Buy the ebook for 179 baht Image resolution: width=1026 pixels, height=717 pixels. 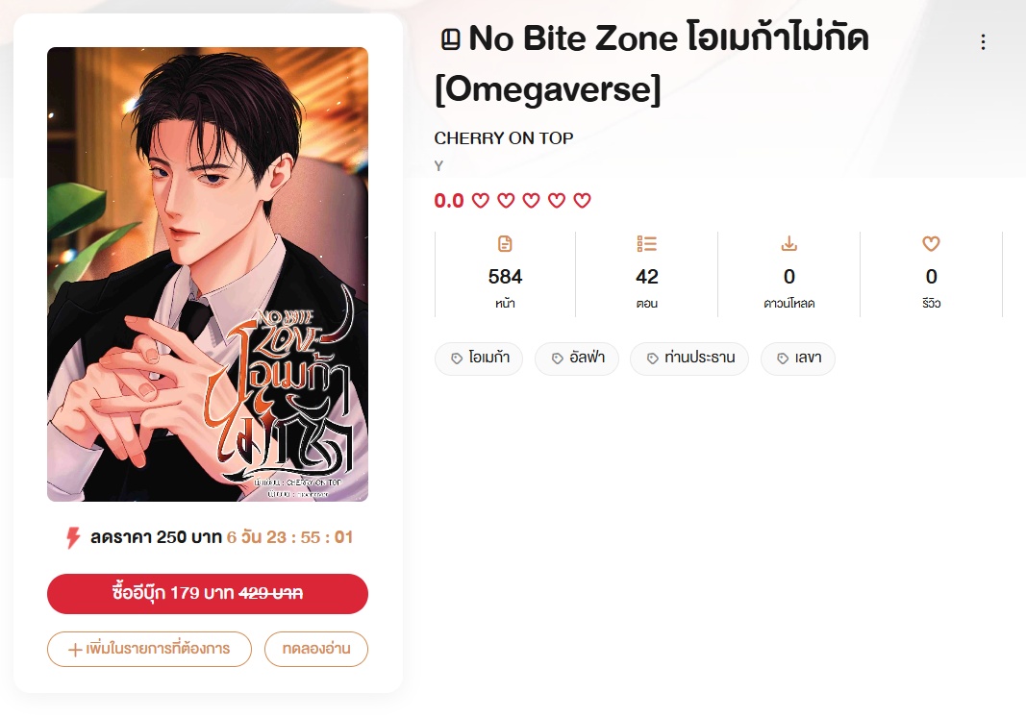point(208,594)
